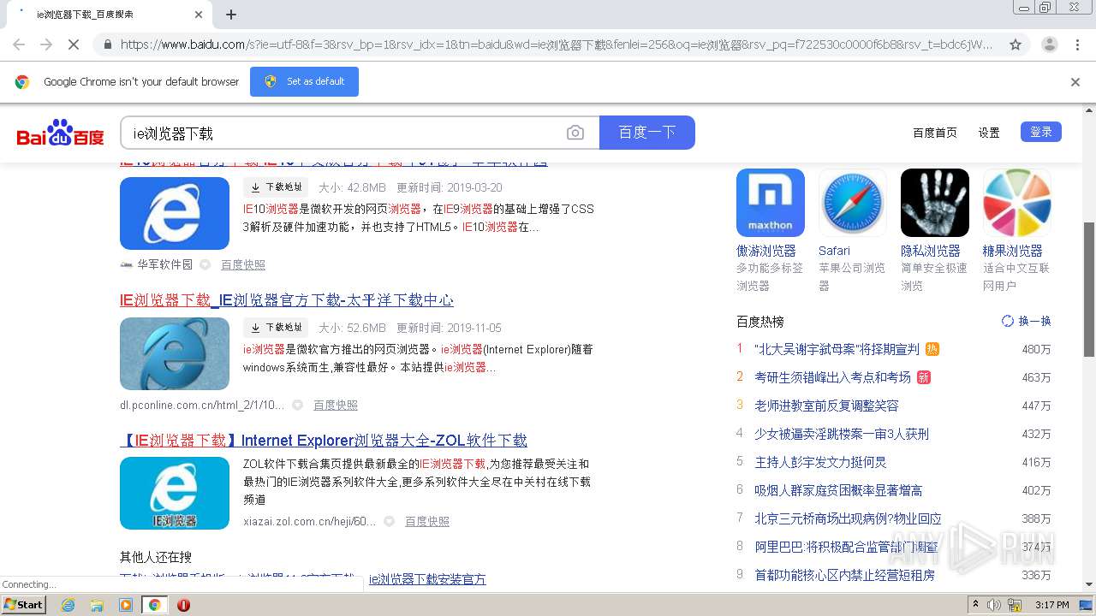Click the 百度一下 search button

(647, 133)
